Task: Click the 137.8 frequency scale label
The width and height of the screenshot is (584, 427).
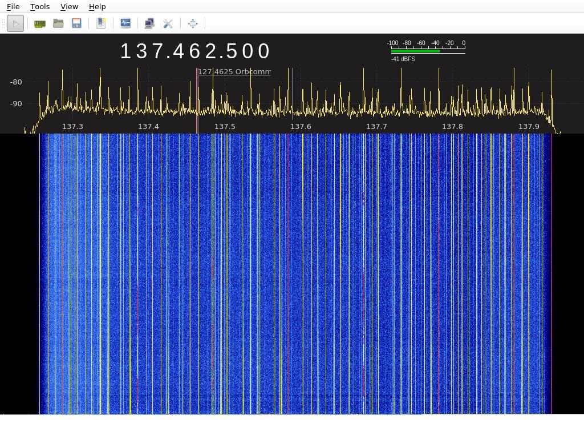Action: (452, 127)
